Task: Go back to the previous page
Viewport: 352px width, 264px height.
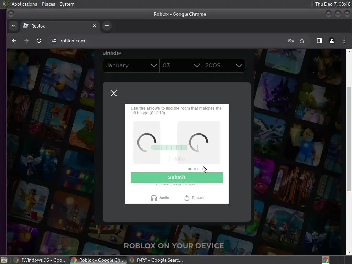Action: coord(14,41)
